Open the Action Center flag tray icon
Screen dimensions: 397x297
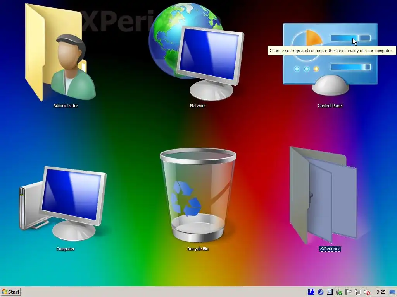349,292
